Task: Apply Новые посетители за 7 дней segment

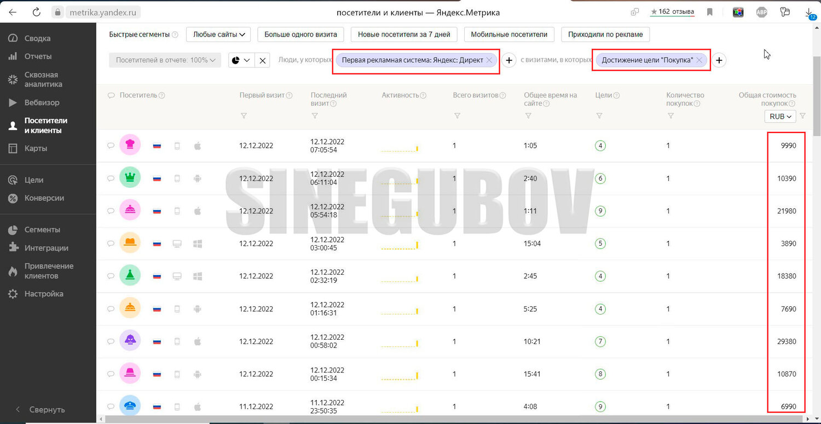Action: 404,34
